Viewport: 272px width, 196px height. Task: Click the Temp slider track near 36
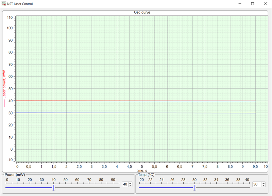click(x=227, y=187)
